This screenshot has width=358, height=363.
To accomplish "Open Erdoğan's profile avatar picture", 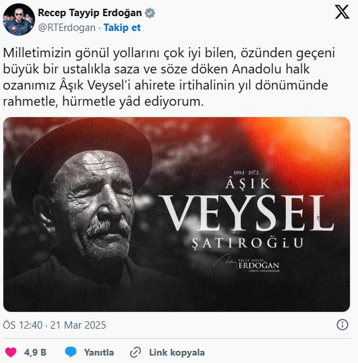I will (x=19, y=20).
